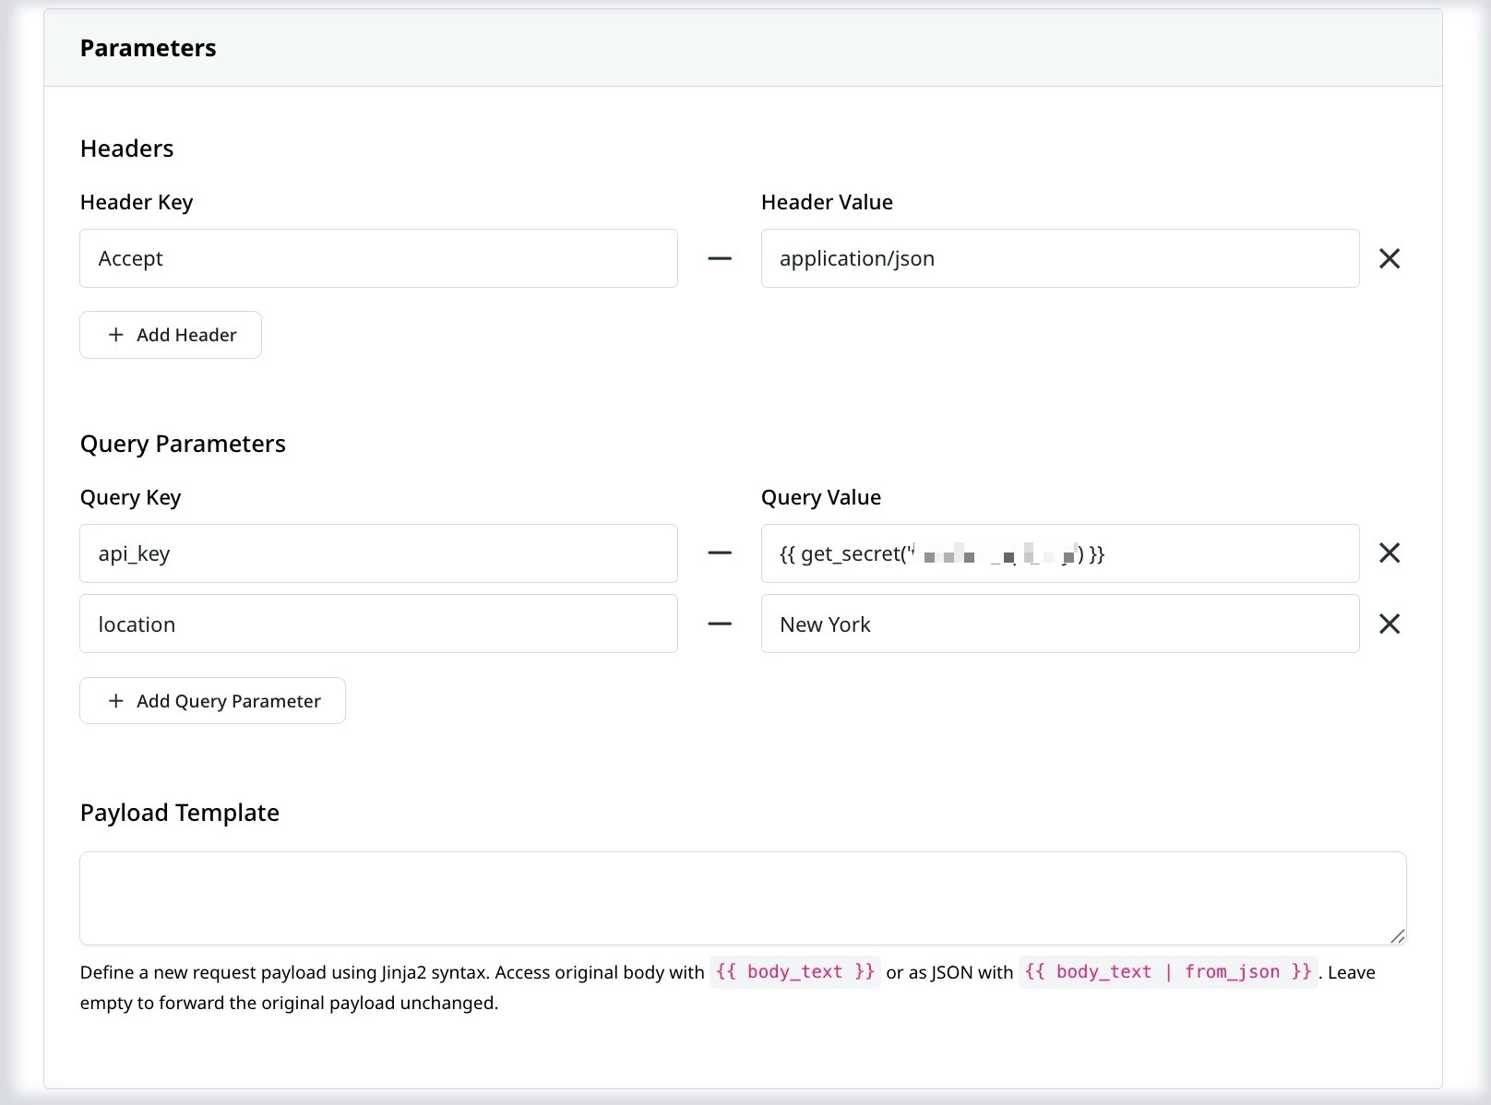Click the payload text area resize handle
1491x1105 pixels.
coord(1398,936)
